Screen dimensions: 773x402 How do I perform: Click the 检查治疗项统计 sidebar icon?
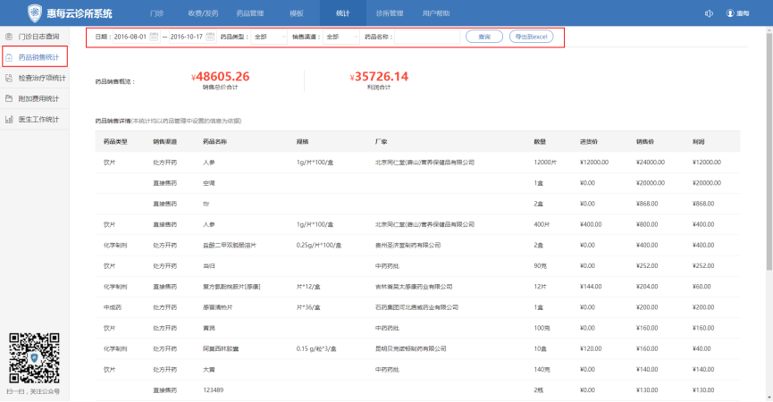tap(9, 78)
